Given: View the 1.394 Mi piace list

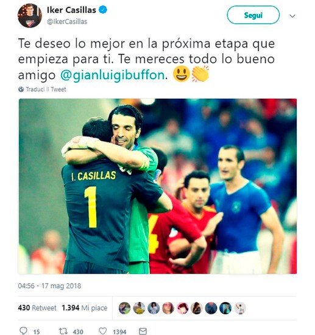Looking at the screenshot, I should point(85,308).
